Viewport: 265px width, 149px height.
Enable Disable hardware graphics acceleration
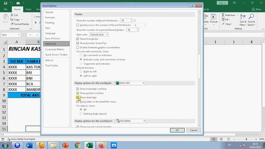pyautogui.click(x=77, y=48)
